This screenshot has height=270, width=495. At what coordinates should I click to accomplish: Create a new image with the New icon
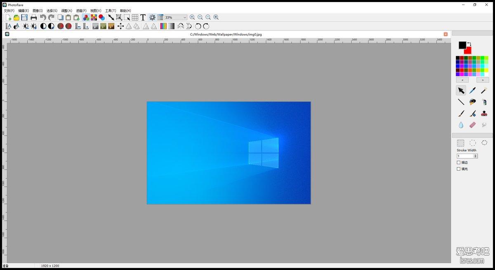(x=8, y=17)
